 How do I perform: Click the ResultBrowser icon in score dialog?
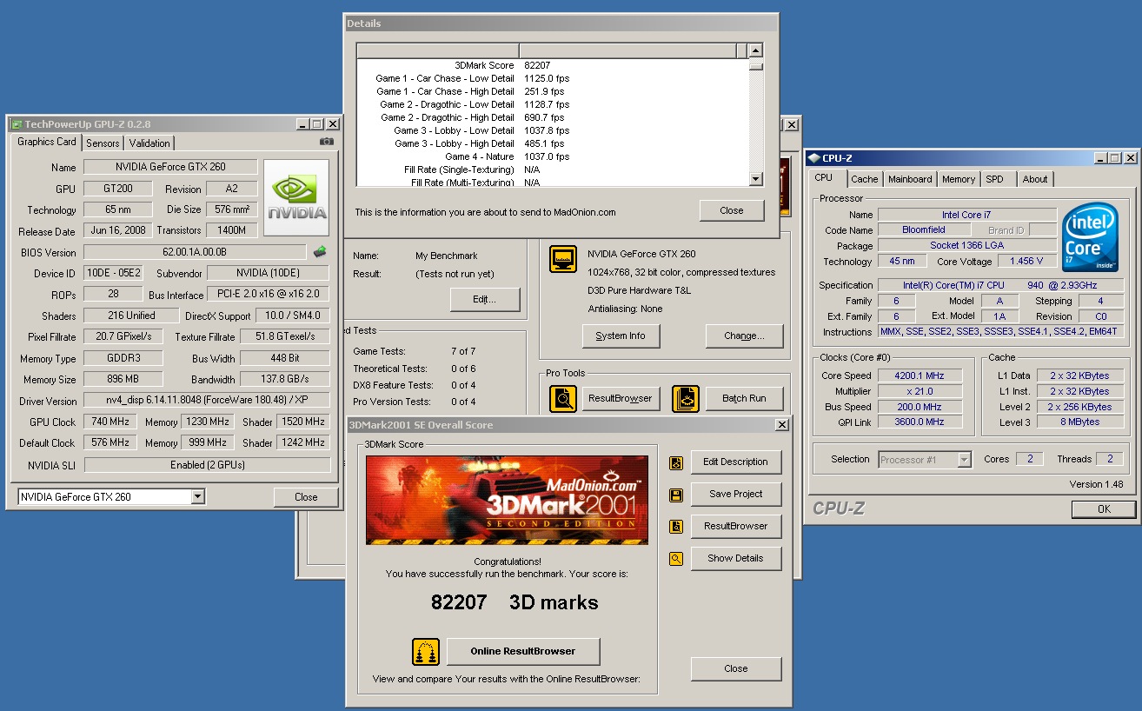pyautogui.click(x=676, y=527)
